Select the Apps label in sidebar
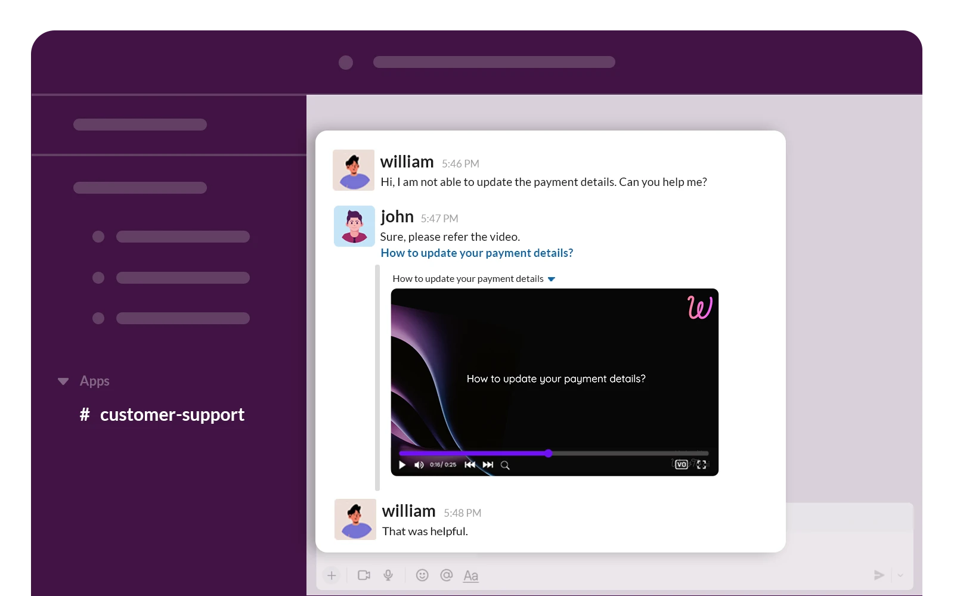Screen dimensions: 954x596 tap(95, 381)
